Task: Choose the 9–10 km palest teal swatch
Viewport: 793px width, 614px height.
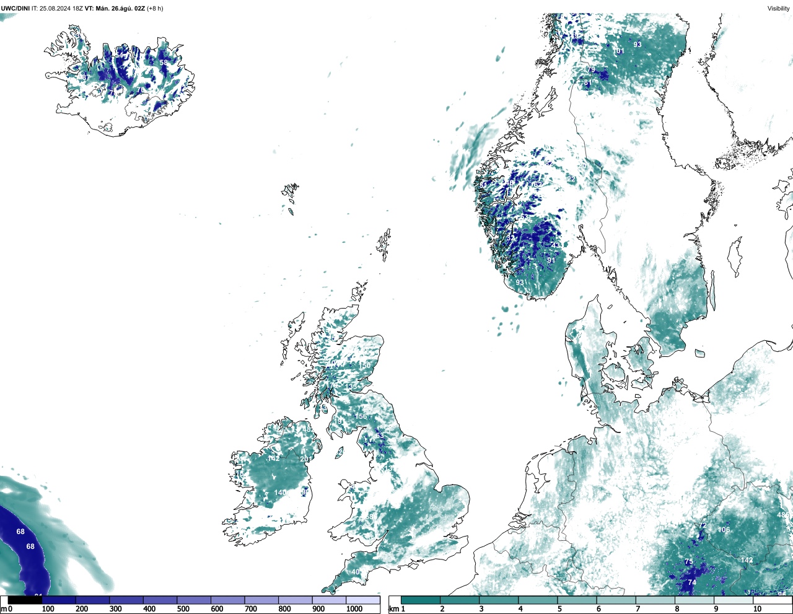Action: 733,600
